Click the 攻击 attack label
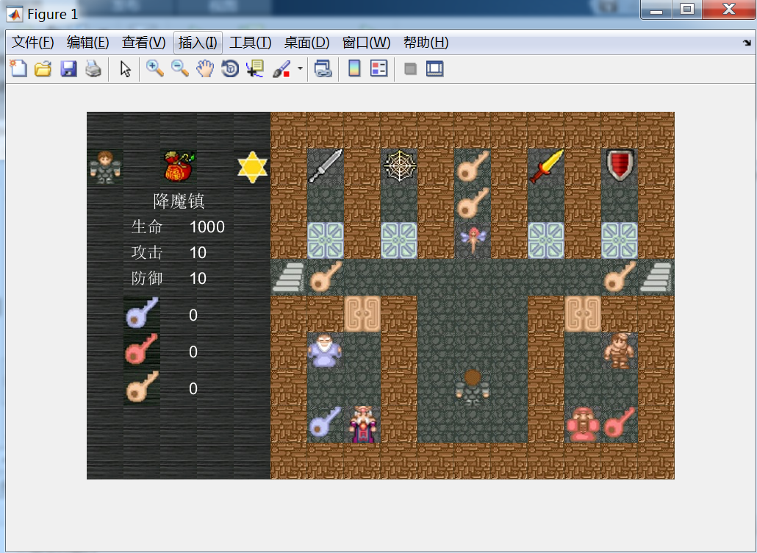 tap(147, 252)
